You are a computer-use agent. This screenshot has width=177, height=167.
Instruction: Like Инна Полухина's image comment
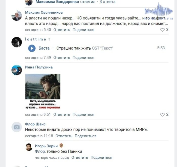click(x=162, y=115)
